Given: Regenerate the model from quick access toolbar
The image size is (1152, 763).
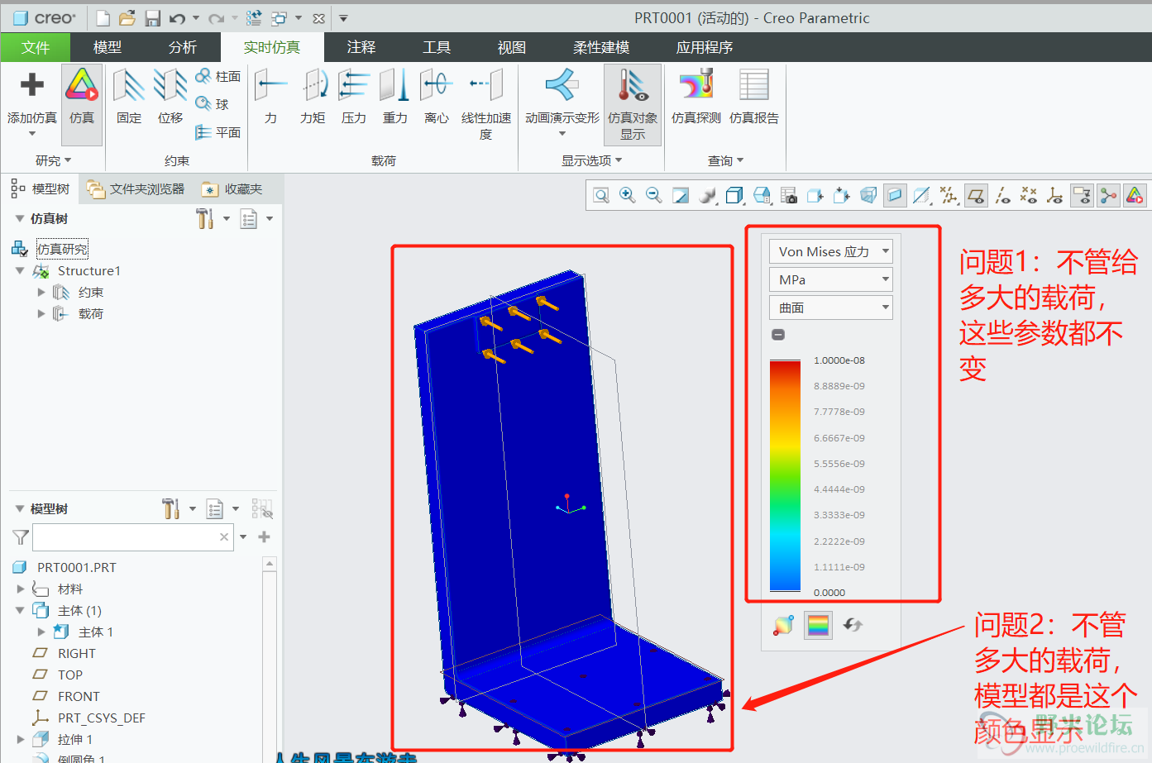Looking at the screenshot, I should pyautogui.click(x=255, y=17).
